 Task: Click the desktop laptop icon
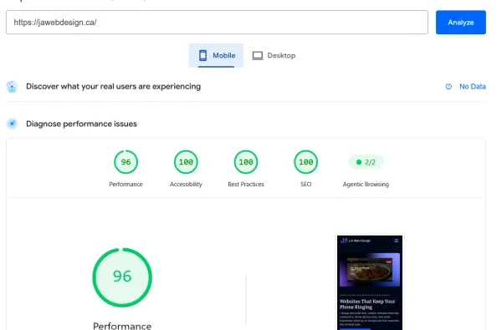point(258,56)
